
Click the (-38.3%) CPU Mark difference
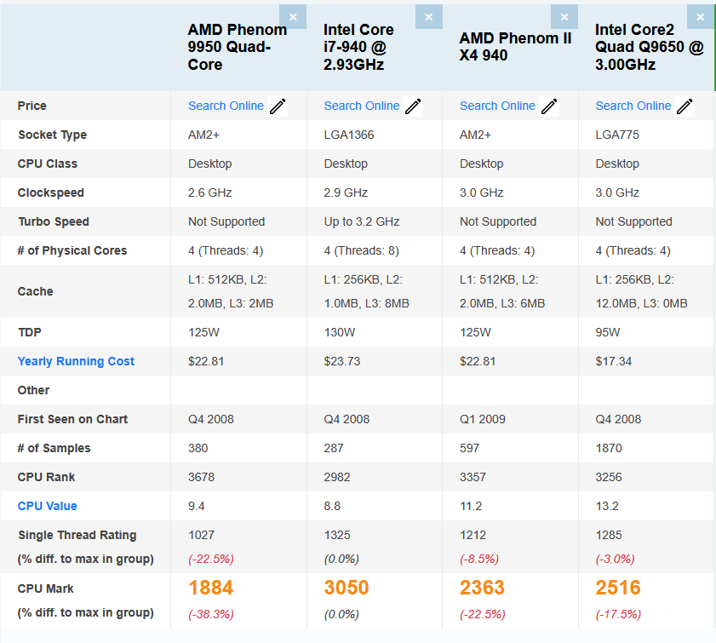click(211, 614)
